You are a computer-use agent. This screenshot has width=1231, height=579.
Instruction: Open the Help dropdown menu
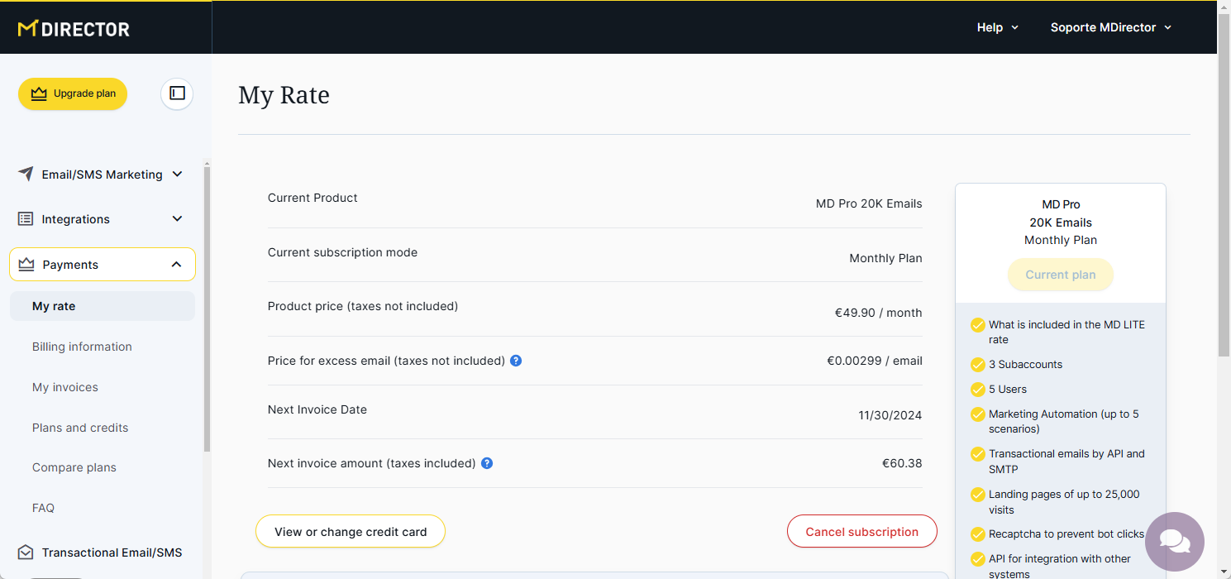click(x=997, y=27)
